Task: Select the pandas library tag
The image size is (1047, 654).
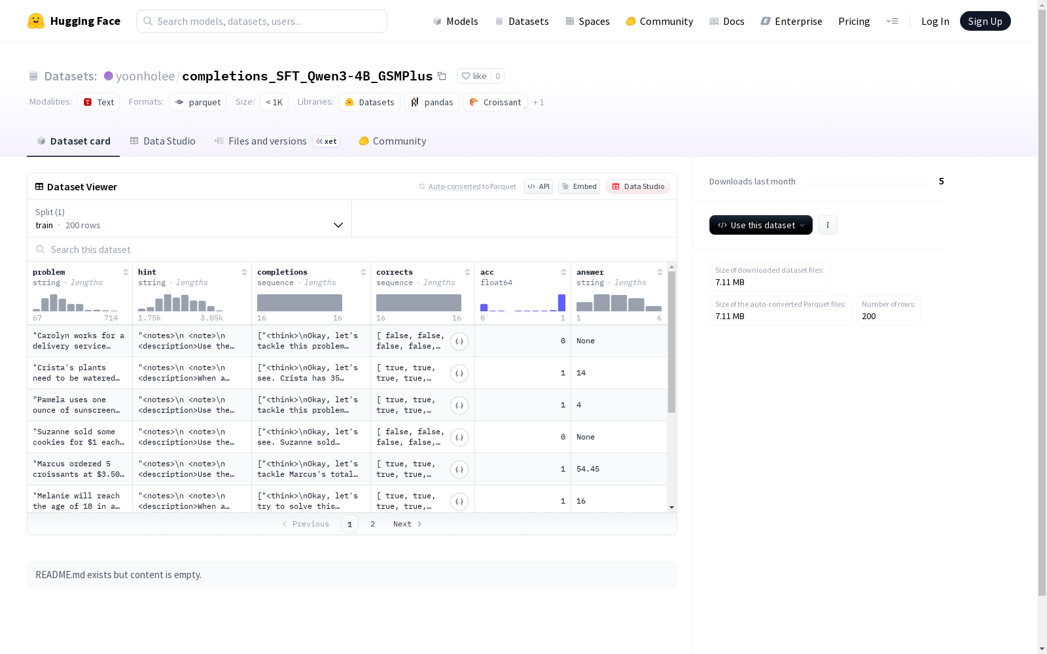Action: tap(432, 102)
